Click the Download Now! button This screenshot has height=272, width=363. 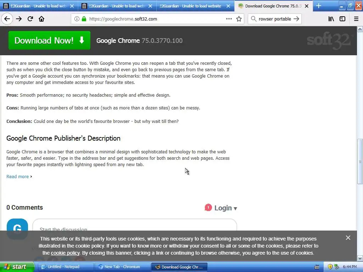tap(49, 40)
